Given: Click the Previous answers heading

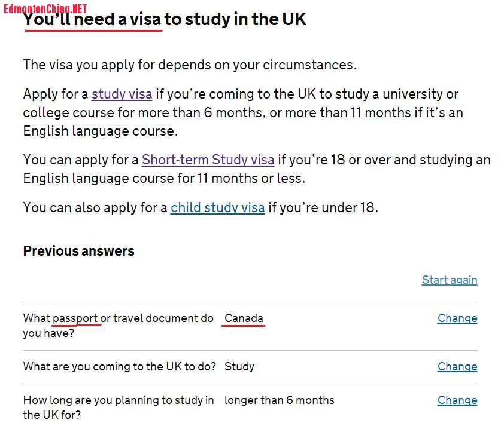Looking at the screenshot, I should [78, 251].
